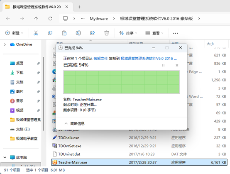The width and height of the screenshot is (230, 174).
Task: Unpin 文档 via its pin icon
Action: [x=38, y=82]
